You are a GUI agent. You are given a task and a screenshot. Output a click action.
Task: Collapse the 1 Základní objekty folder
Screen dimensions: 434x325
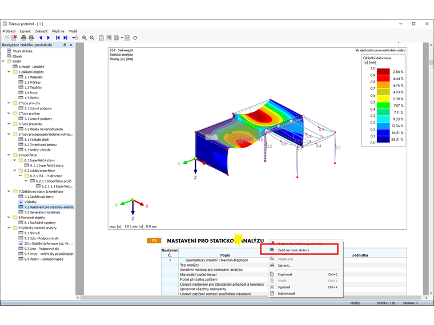(9, 72)
